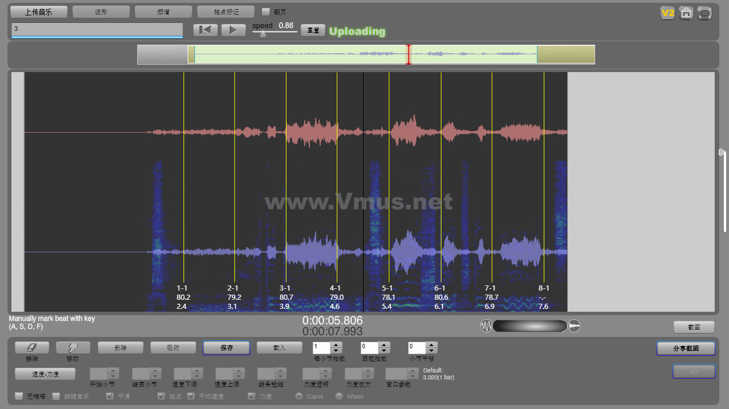
Task: Click the time readout 0:00:05.806
Action: [332, 321]
